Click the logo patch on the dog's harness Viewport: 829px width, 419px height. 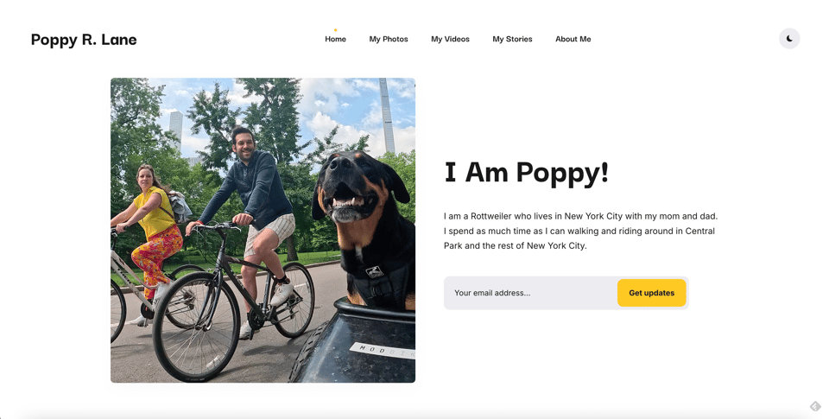(374, 272)
